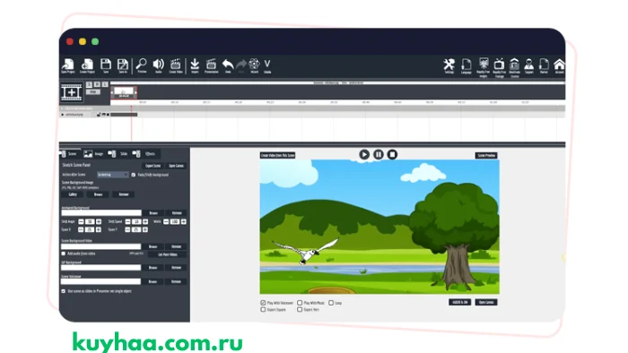Stop the scene preview
This screenshot has height=353, width=628.
click(x=392, y=154)
